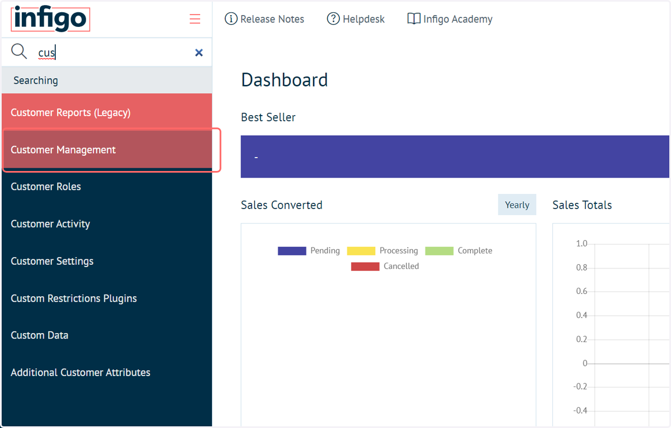Click the 1.0 axis label on Sales Totals chart
The height and width of the screenshot is (428, 671).
click(x=582, y=244)
